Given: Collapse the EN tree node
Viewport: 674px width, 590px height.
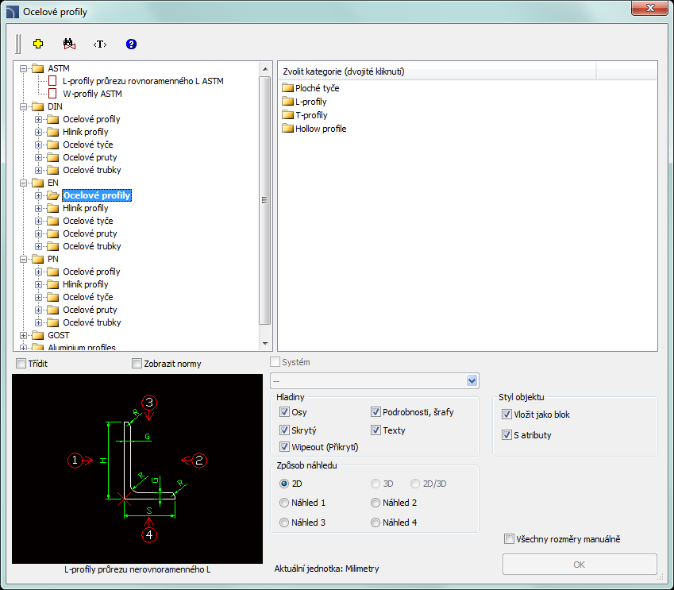Looking at the screenshot, I should (x=23, y=183).
